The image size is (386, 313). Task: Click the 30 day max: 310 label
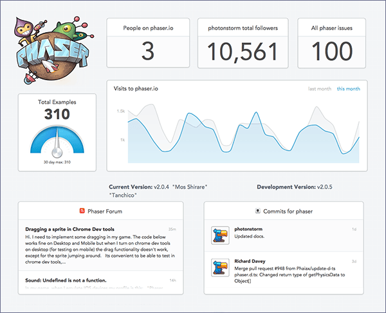[57, 162]
